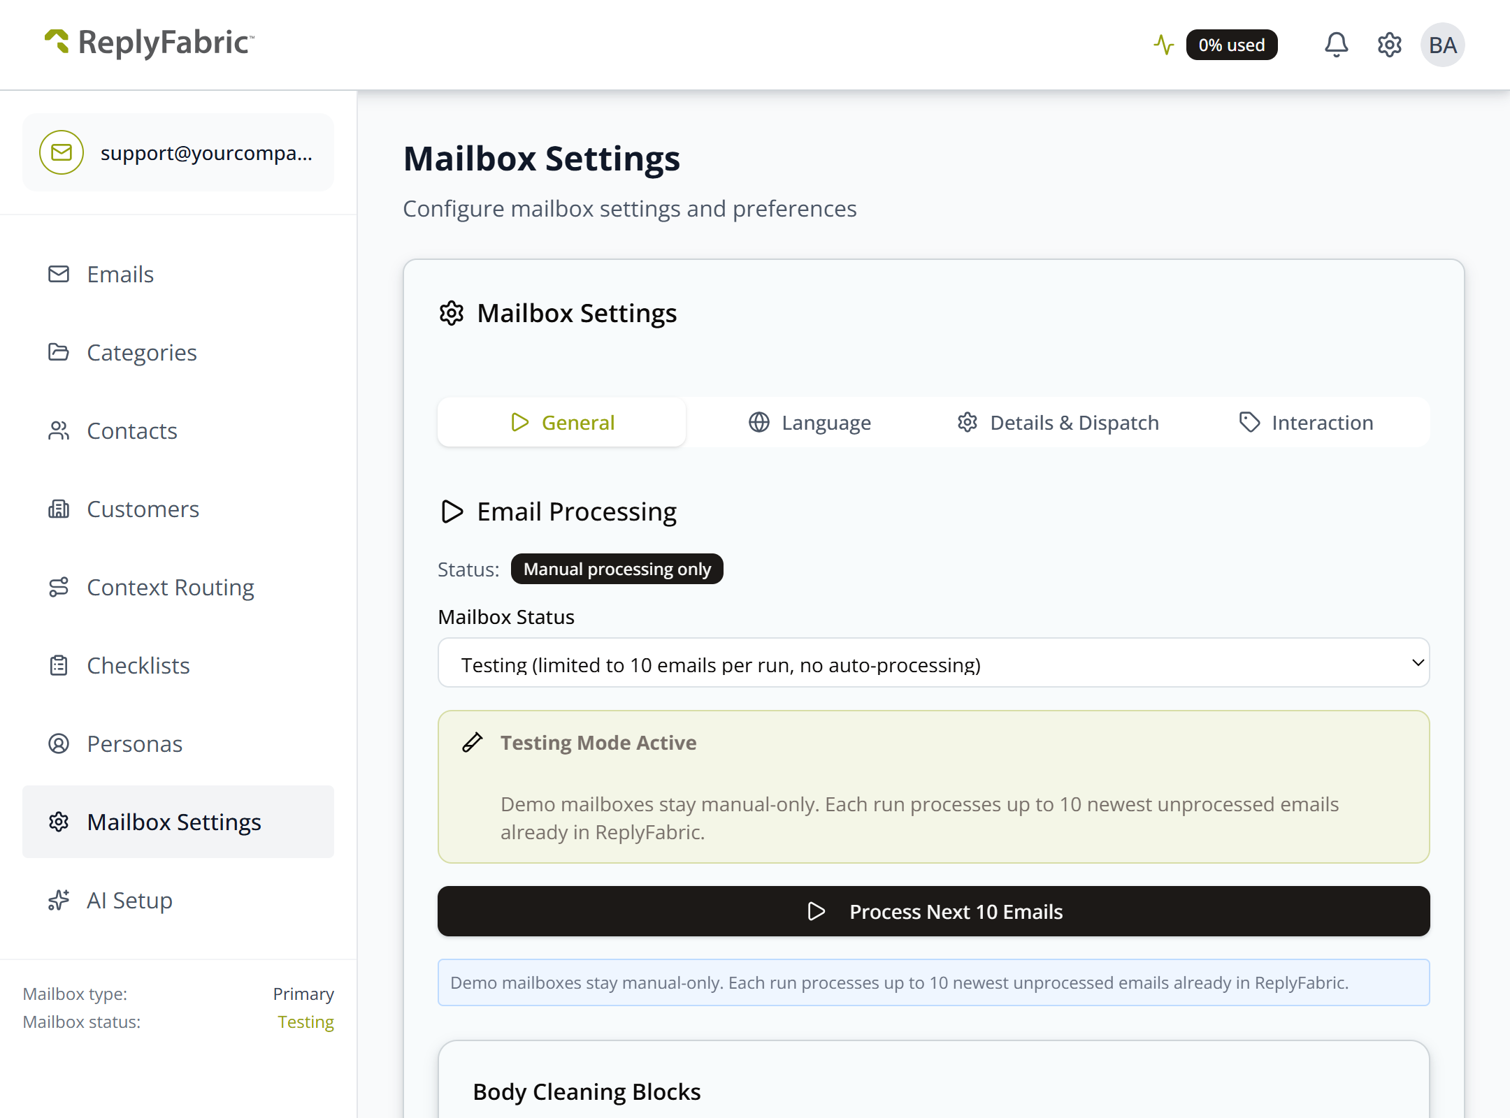Click the Mailbox Status label
1510x1118 pixels.
click(506, 617)
